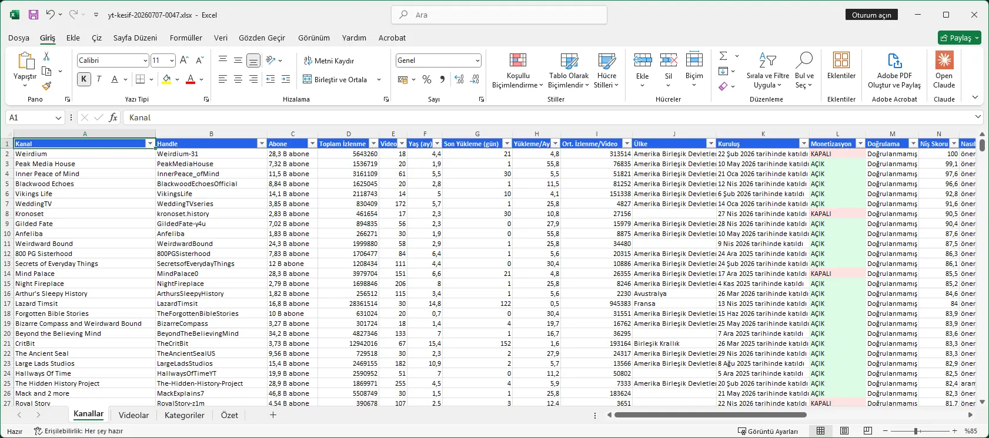Open the Kanal column filter dropdown

150,144
